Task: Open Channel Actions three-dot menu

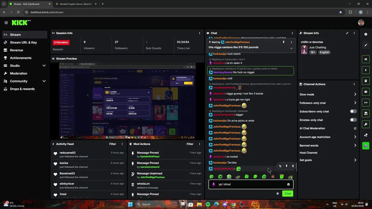Action: click(x=354, y=84)
